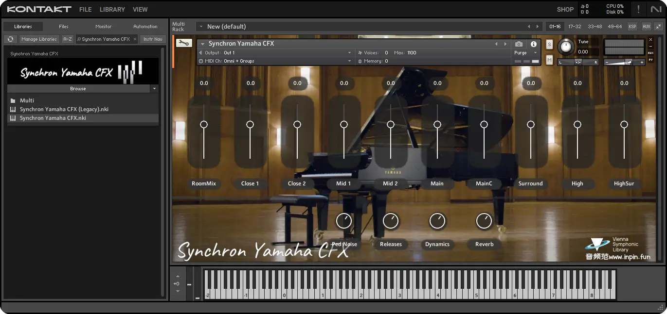Click the Ped Noise knob
The width and height of the screenshot is (667, 314).
344,221
